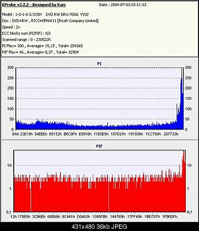This screenshot has width=199, height=231.
Task: Click the 'PIF Max= 46' statistics line
Action: (x=40, y=52)
